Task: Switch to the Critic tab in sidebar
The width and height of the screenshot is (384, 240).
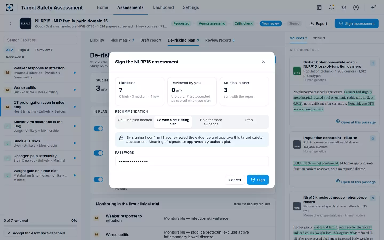Action: [x=319, y=38]
